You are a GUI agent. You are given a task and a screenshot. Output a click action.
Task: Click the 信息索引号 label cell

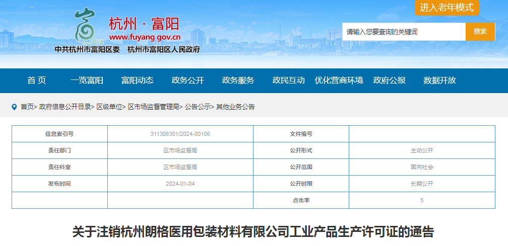coord(59,134)
